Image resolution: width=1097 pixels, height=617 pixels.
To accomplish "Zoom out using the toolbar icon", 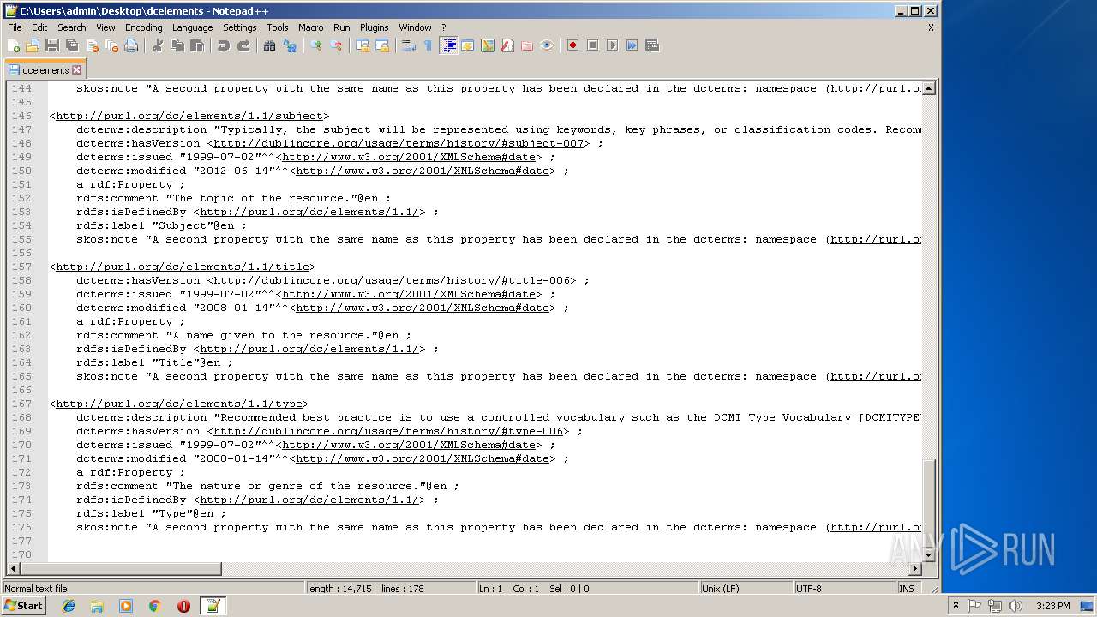I will point(336,45).
